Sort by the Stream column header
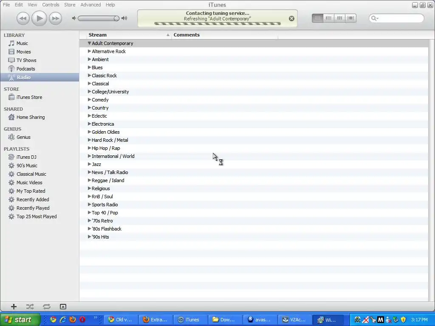Viewport: 435px width, 326px height. click(x=129, y=35)
